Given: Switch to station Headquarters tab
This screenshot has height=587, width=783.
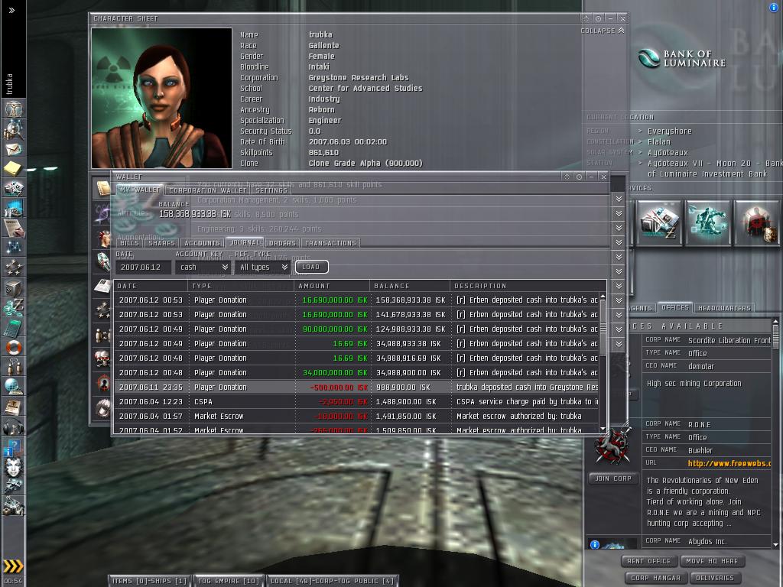Looking at the screenshot, I should pos(724,308).
